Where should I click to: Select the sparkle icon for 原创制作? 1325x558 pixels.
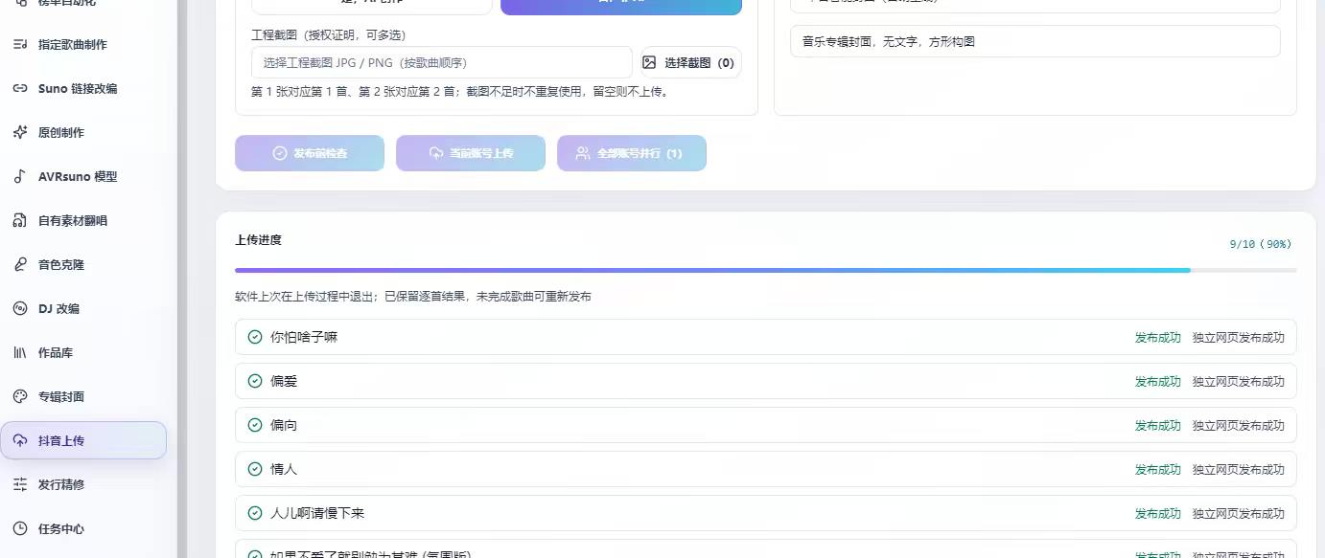click(20, 132)
